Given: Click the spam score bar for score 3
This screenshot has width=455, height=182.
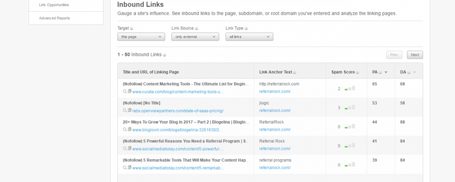Looking at the screenshot, I should [350, 108].
